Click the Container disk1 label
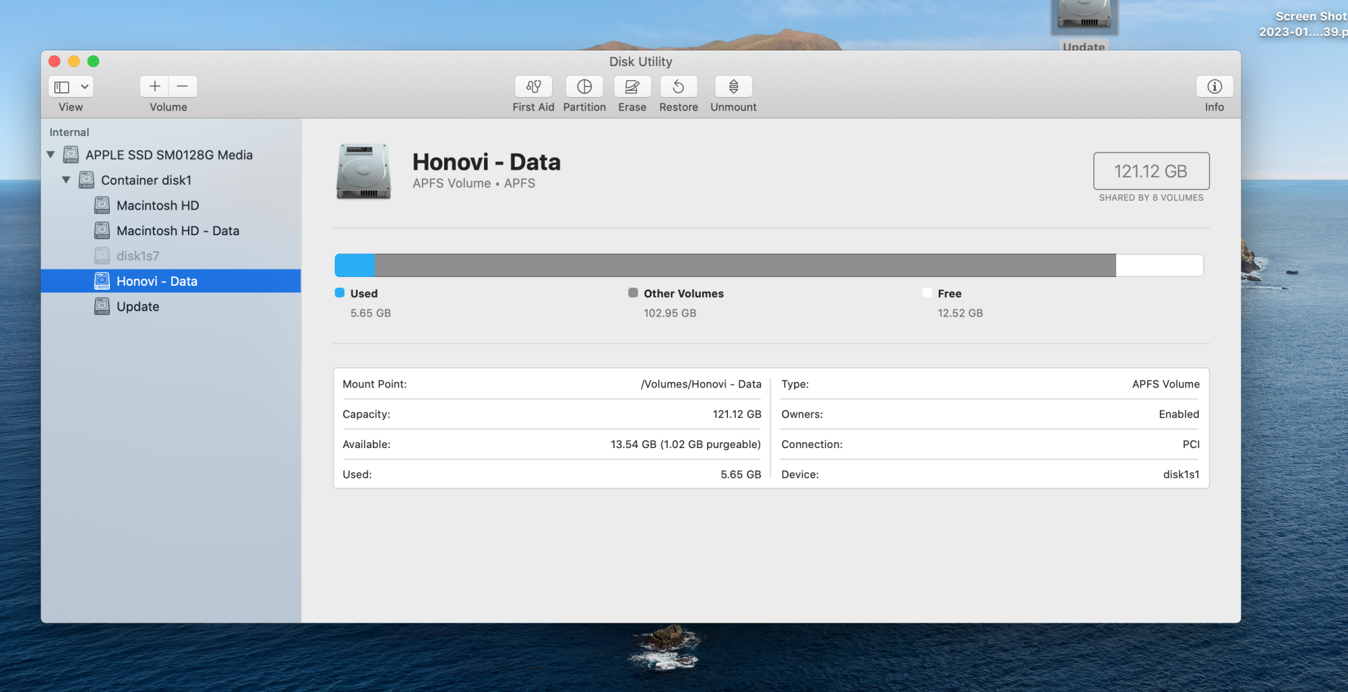The width and height of the screenshot is (1348, 692). [x=146, y=180]
